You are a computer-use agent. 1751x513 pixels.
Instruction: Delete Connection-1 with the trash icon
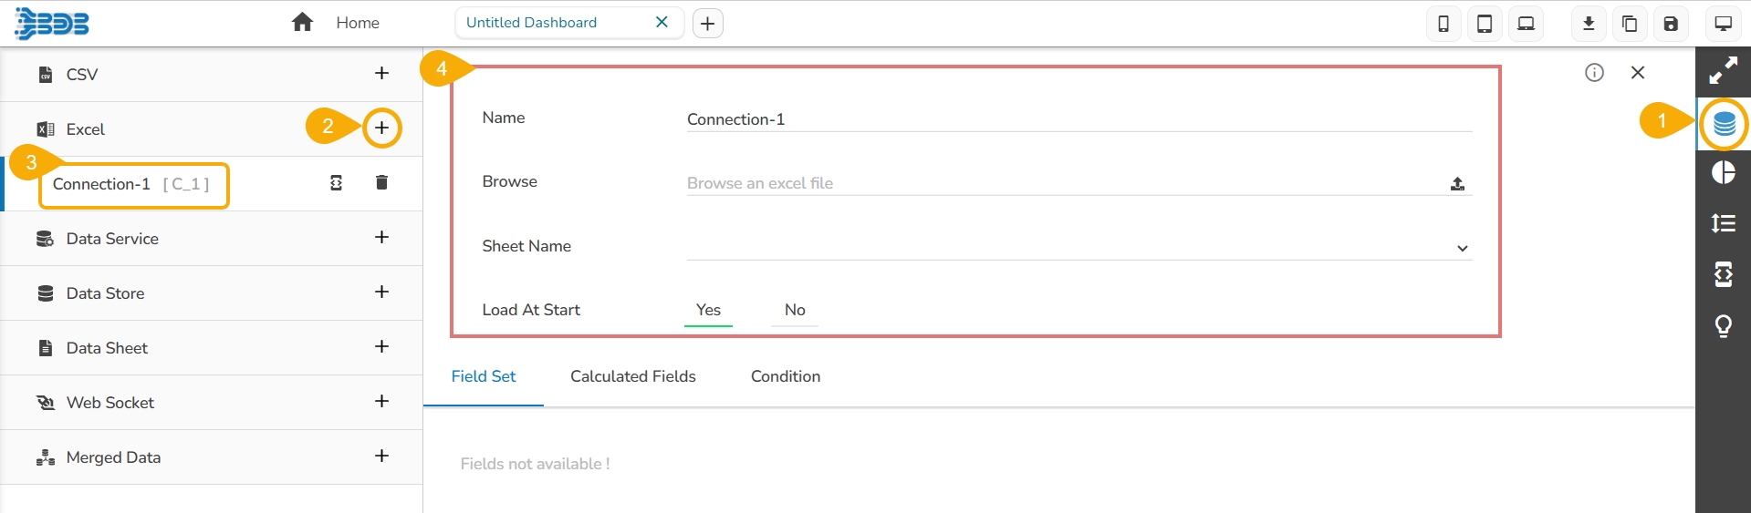coord(381,182)
